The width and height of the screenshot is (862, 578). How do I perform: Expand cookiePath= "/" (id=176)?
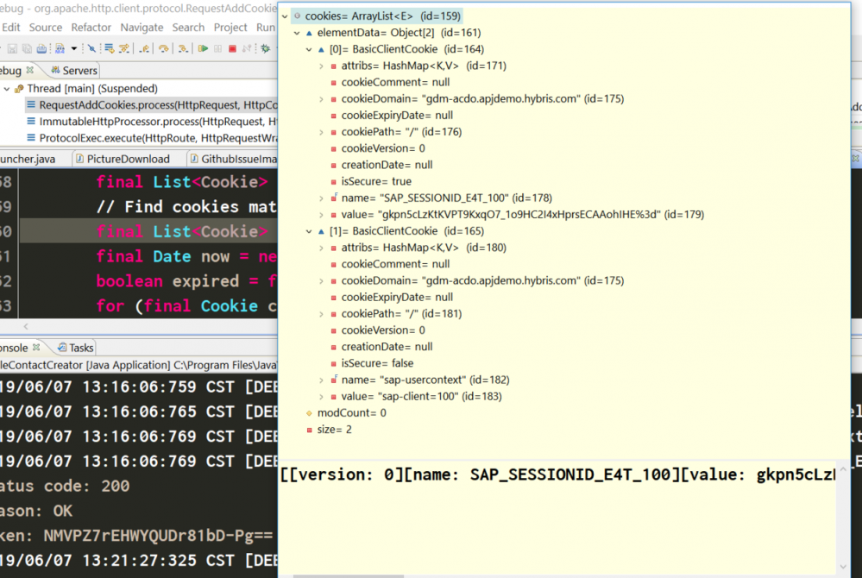pyautogui.click(x=321, y=132)
